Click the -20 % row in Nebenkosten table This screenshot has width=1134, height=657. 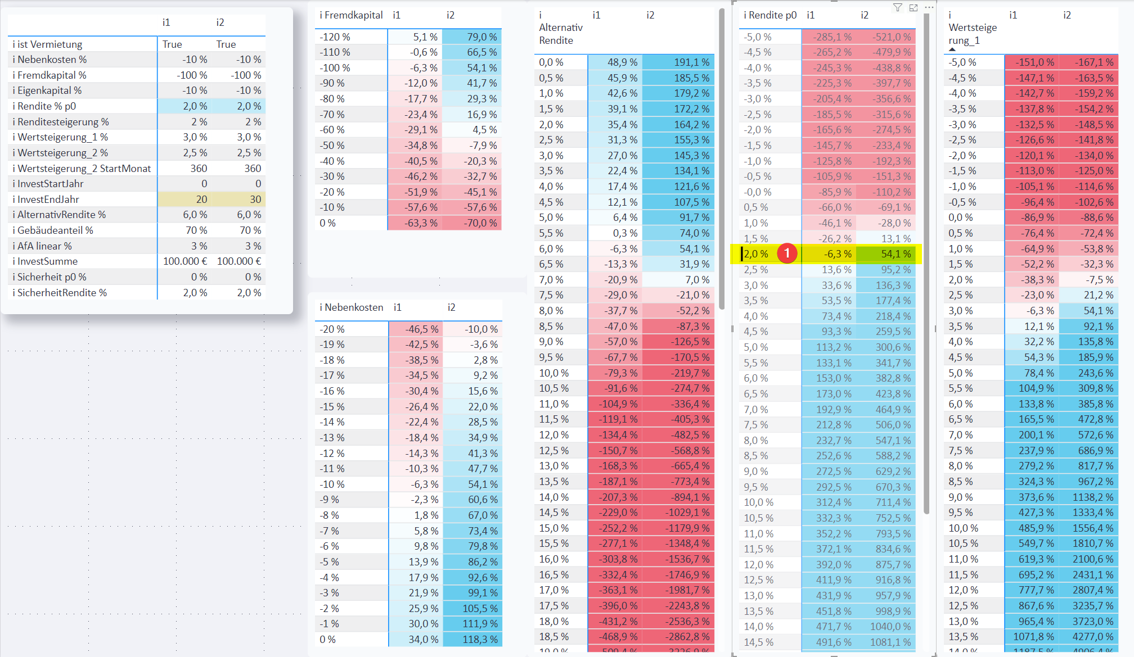tap(409, 329)
